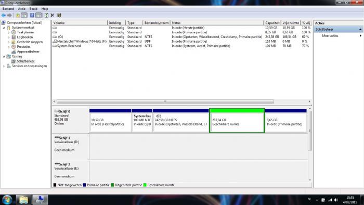Image resolution: width=364 pixels, height=205 pixels.
Task: Collapse the Systeemwerkset tree node
Action: [4, 28]
